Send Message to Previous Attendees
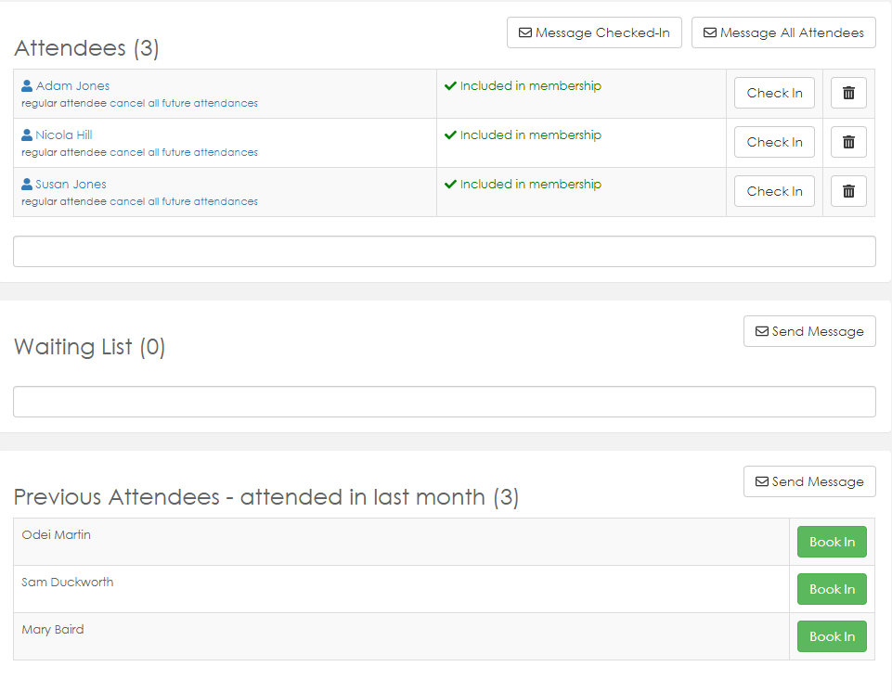This screenshot has width=892, height=692. 809,481
